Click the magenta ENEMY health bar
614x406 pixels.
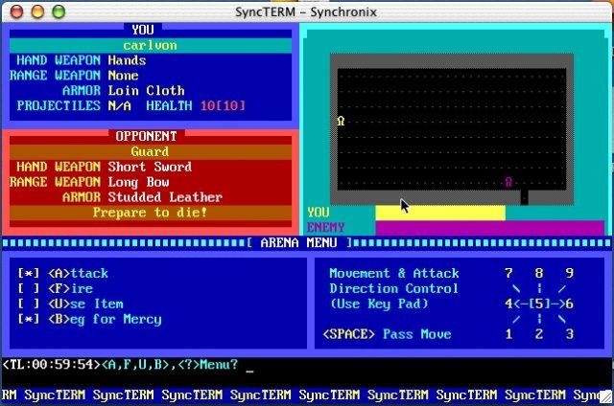pos(489,228)
